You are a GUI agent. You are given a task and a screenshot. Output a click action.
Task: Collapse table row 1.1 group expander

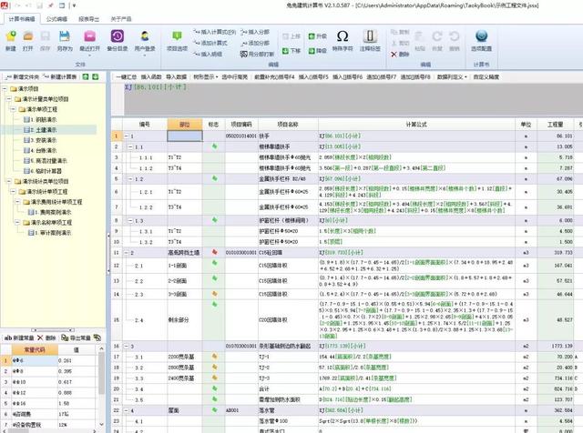click(x=130, y=147)
